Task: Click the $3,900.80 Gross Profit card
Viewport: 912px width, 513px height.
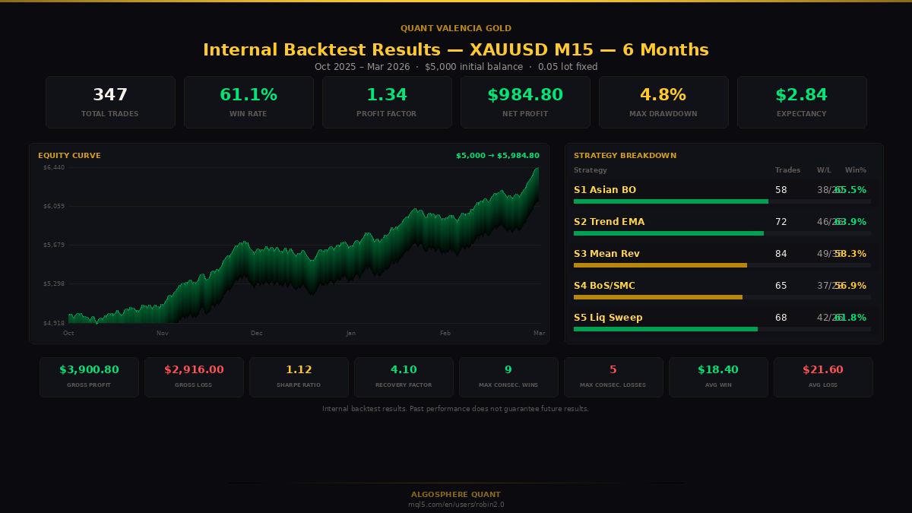Action: click(89, 377)
